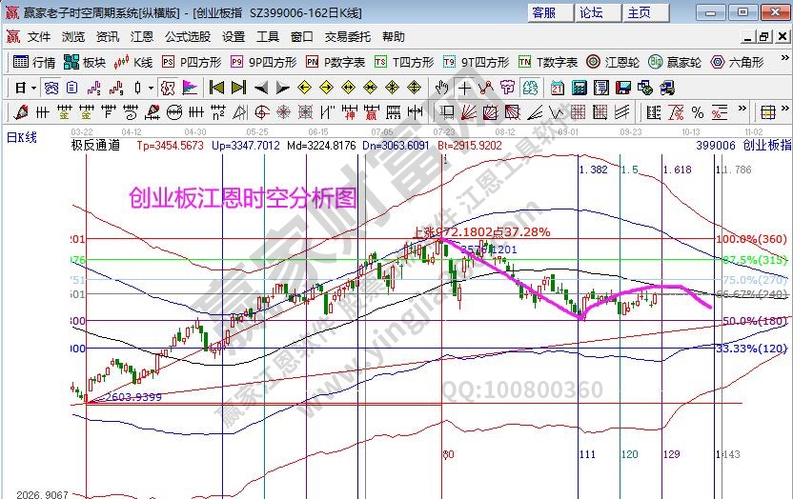Viewport: 793px width, 499px height.
Task: Click the 论坛 forum button
Action: point(592,12)
